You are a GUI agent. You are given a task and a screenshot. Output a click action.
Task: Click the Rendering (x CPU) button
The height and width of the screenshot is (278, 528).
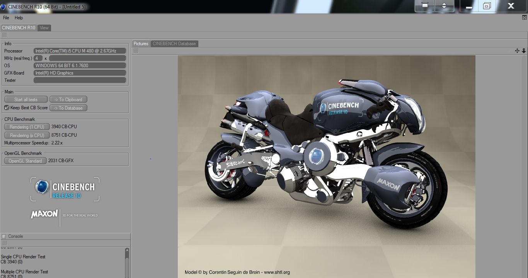(27, 136)
